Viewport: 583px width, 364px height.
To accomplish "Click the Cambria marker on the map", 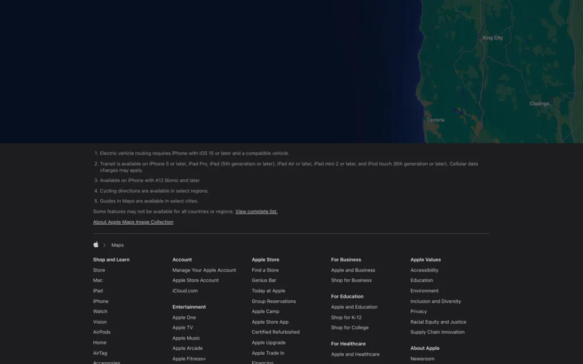I will (x=425, y=121).
